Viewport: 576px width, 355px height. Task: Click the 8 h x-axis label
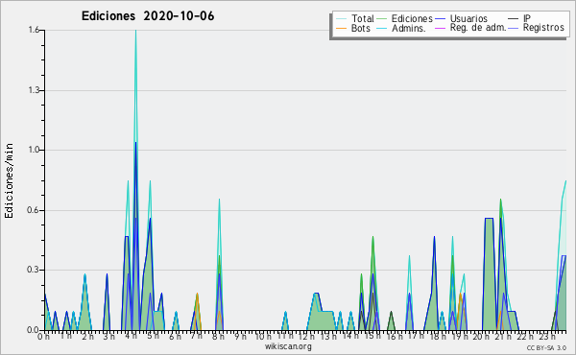pyautogui.click(x=218, y=337)
